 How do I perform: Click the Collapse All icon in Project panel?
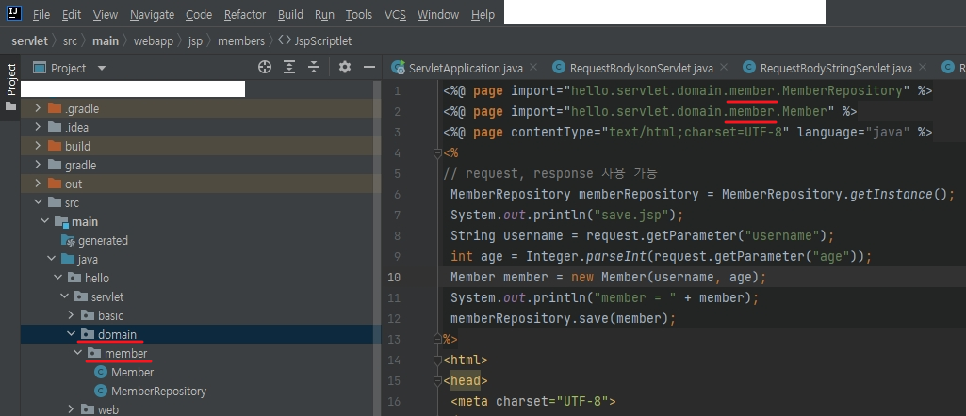(314, 68)
